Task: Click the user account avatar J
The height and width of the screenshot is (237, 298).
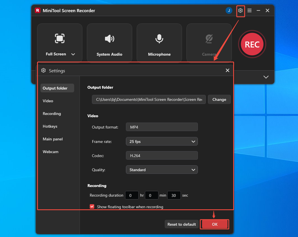Action: [229, 11]
